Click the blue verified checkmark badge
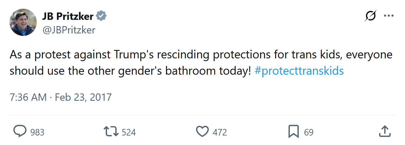Image resolution: width=405 pixels, height=145 pixels. point(101,16)
